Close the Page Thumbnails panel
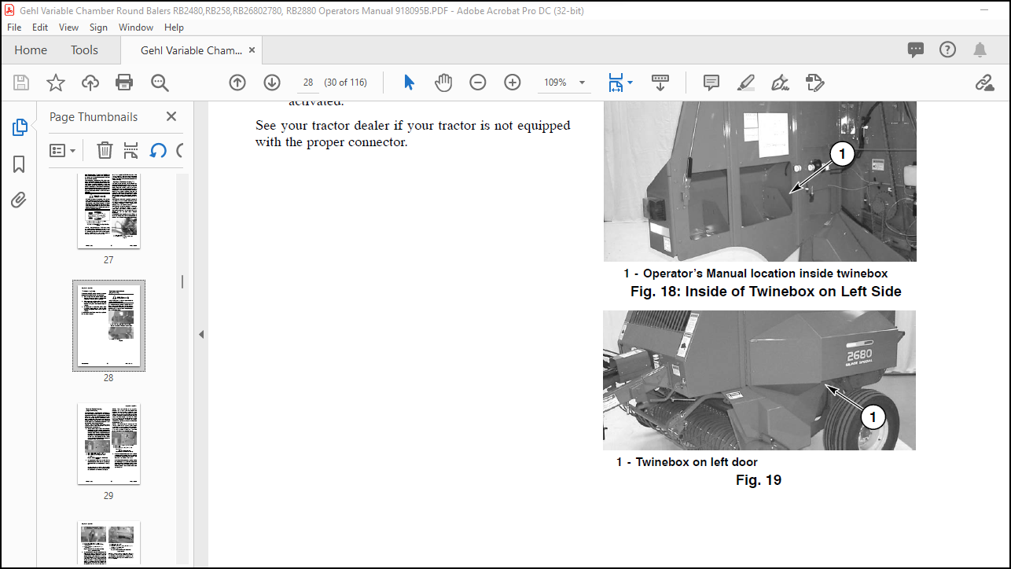The width and height of the screenshot is (1011, 569). pyautogui.click(x=171, y=116)
